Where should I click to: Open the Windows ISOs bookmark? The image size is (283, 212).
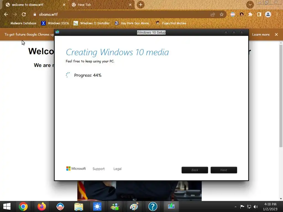(55, 23)
